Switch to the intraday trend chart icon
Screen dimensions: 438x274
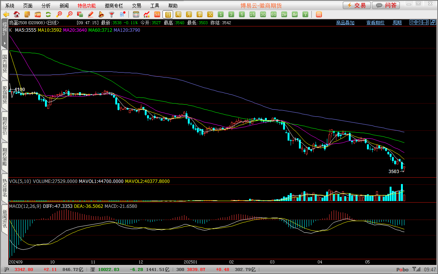pyautogui.click(x=147, y=14)
